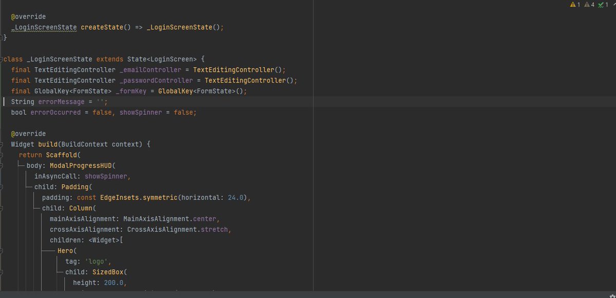Click the errorMessage variable
Viewport: 616px width, 298px height.
[61, 102]
